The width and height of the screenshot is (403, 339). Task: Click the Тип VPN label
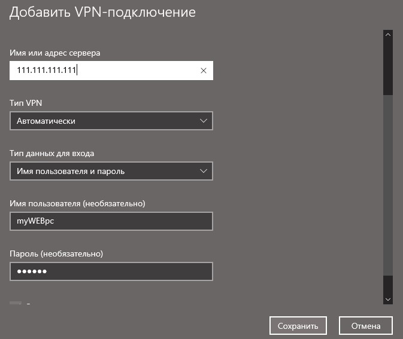coord(26,103)
